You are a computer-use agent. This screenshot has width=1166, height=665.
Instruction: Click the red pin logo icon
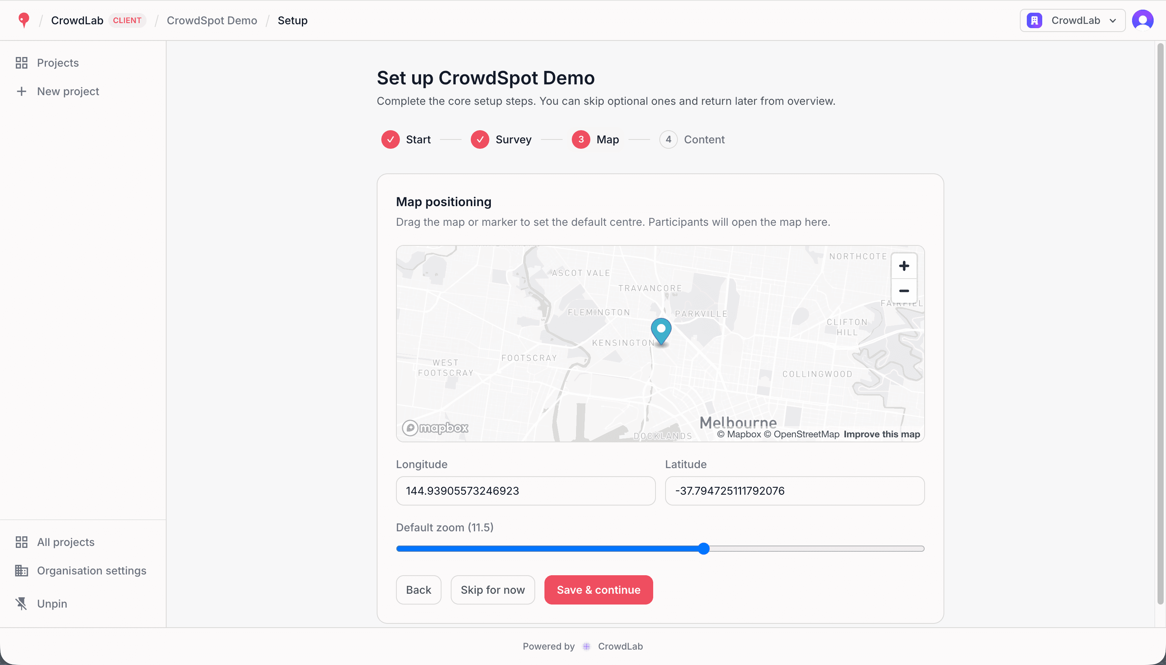(x=24, y=20)
